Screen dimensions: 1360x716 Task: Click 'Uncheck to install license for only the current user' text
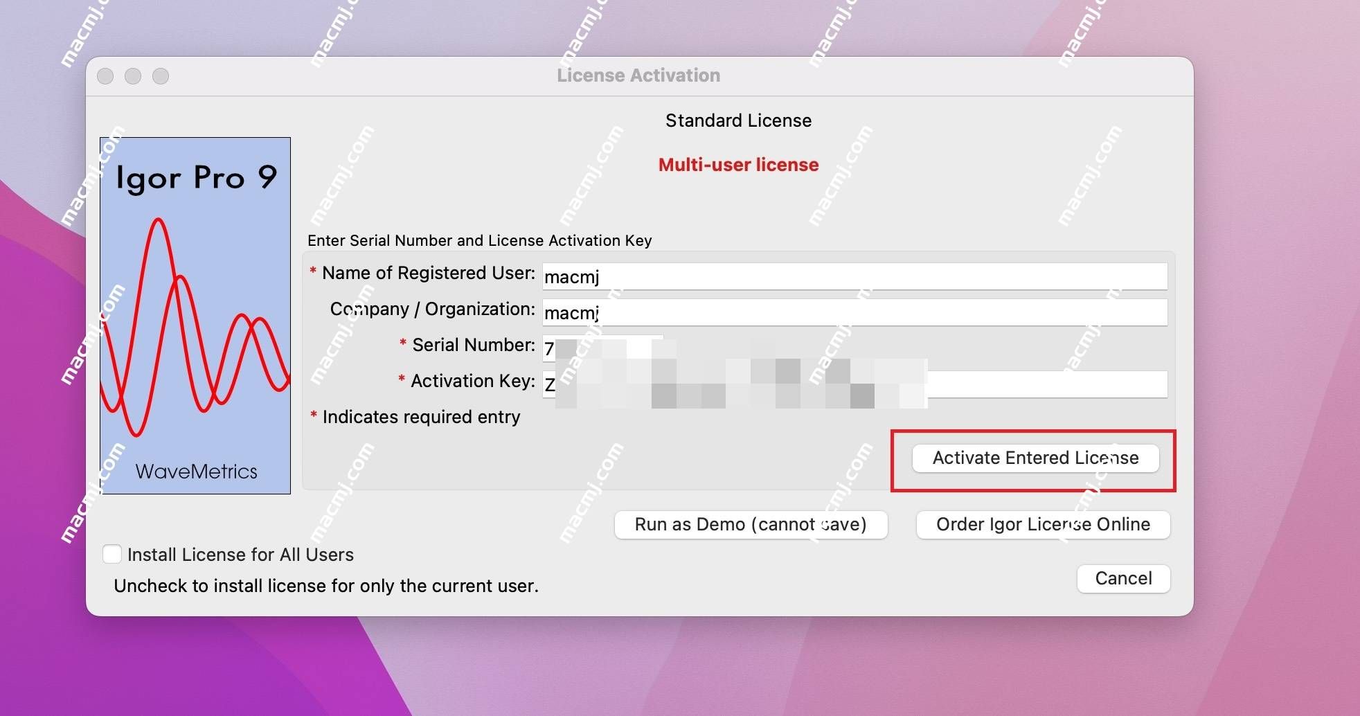(x=326, y=586)
